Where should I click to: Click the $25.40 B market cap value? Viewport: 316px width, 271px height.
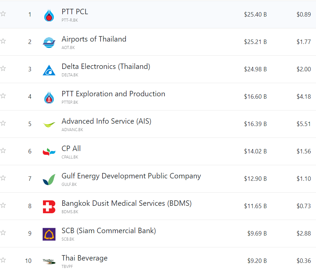click(x=255, y=15)
